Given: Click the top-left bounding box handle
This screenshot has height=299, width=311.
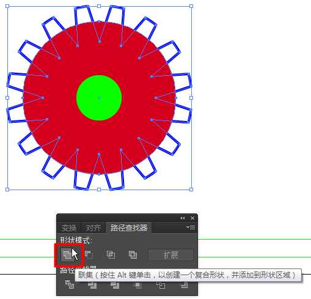Looking at the screenshot, I should point(7,6).
